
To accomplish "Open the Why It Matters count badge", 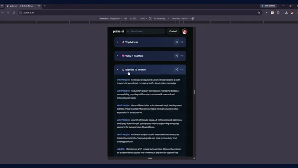I will [x=182, y=56].
